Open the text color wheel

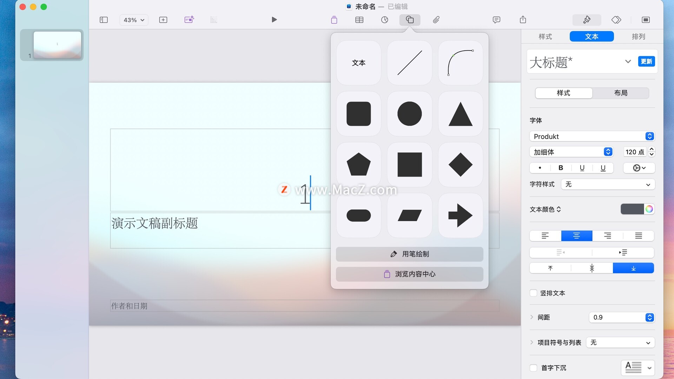click(649, 209)
